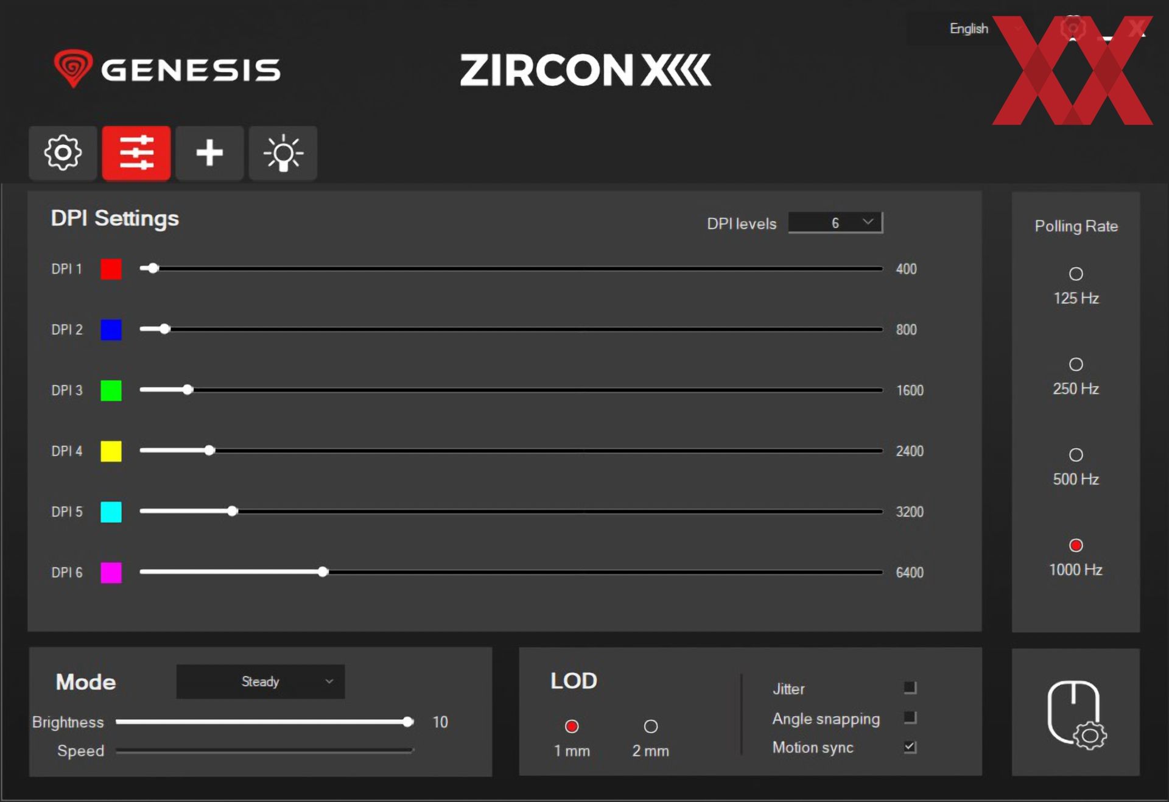This screenshot has height=802, width=1169.
Task: Select 1000 Hz polling rate
Action: (x=1076, y=545)
